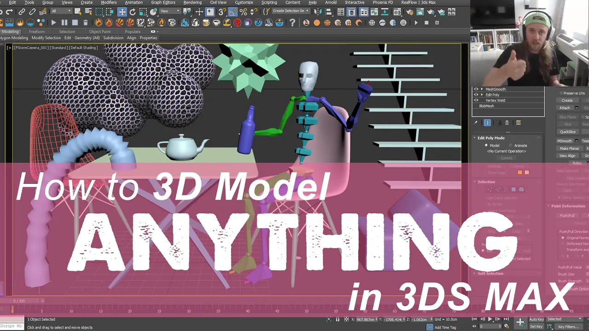Click the Auto Key button
Screen dimensions: 589x331
click(x=537, y=319)
